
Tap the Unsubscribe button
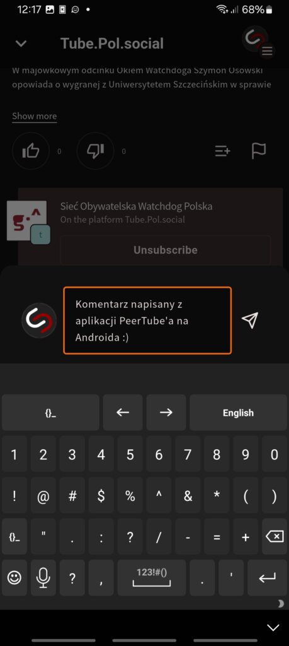tap(165, 250)
